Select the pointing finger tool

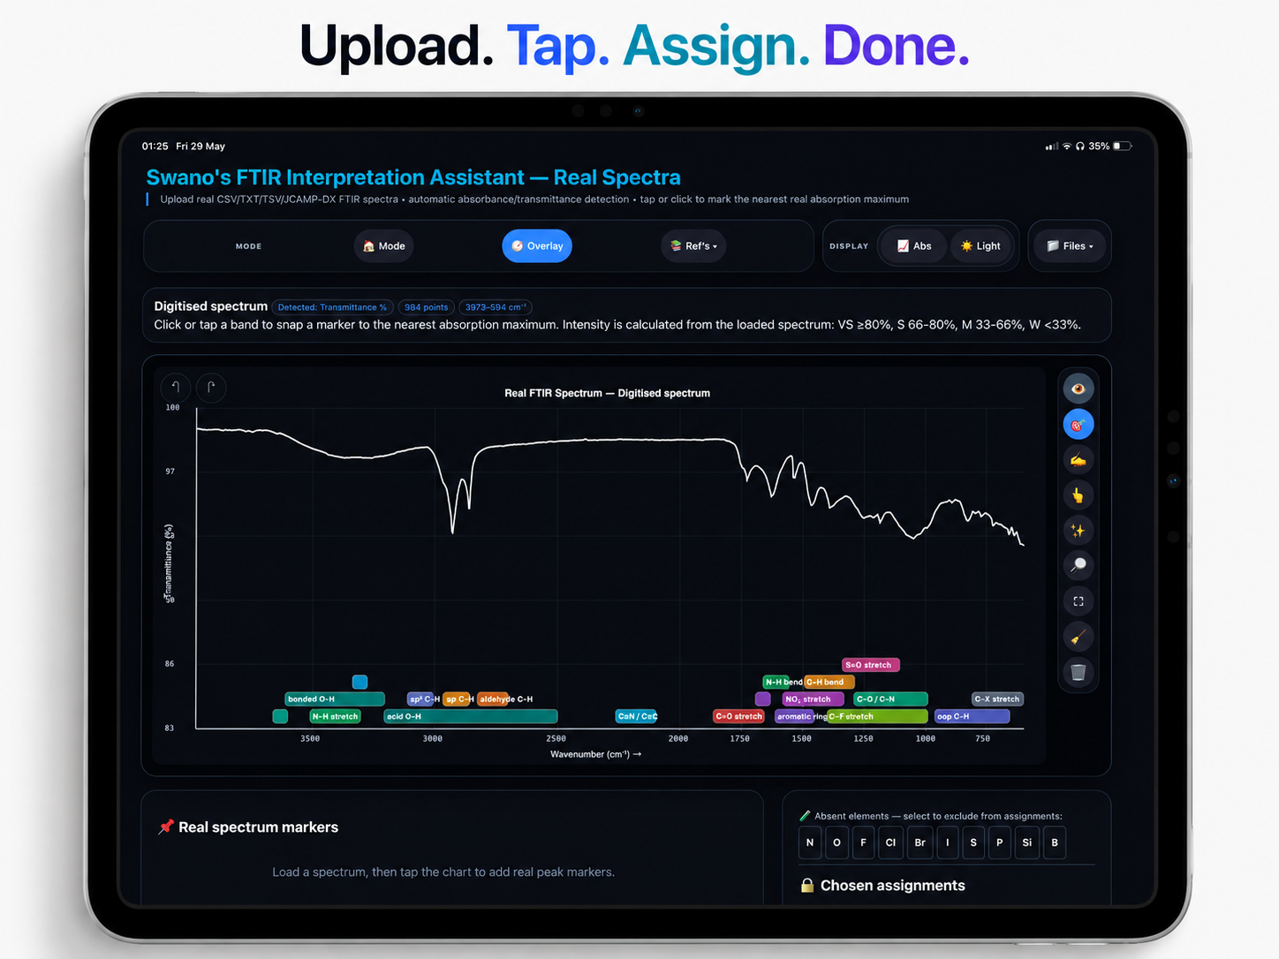[1078, 495]
